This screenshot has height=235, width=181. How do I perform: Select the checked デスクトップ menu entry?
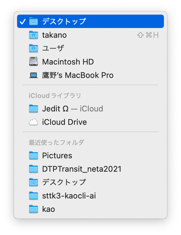coord(90,21)
